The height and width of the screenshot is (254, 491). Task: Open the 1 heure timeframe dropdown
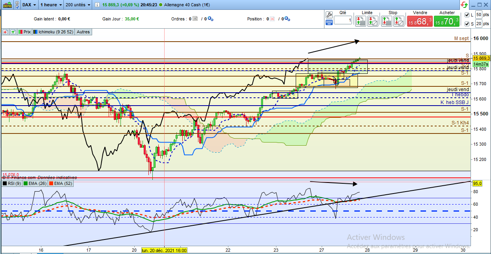click(x=51, y=5)
